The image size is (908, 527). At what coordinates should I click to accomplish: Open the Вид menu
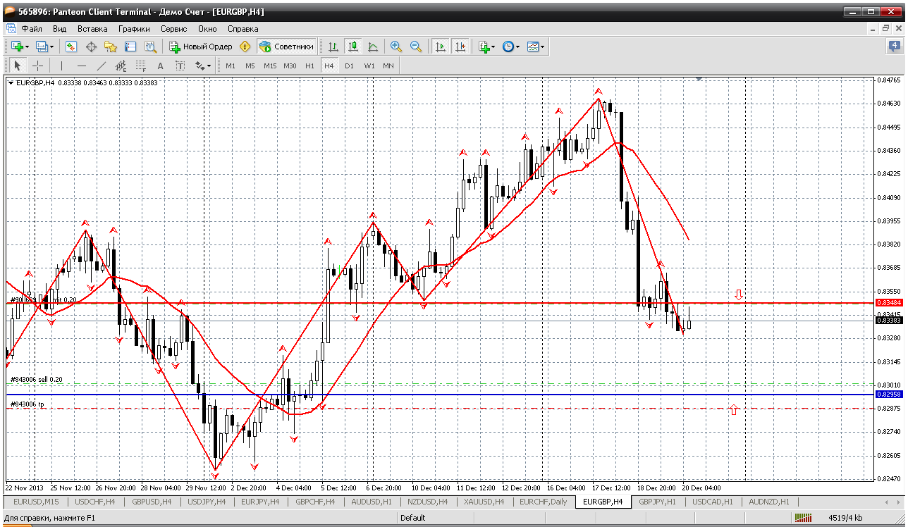(x=60, y=29)
